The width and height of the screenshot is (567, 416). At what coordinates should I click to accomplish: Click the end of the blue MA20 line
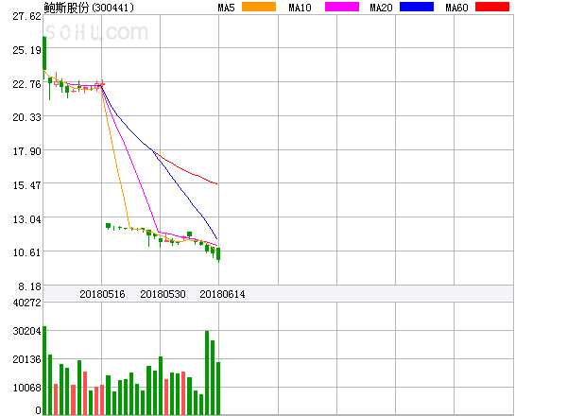tap(216, 238)
